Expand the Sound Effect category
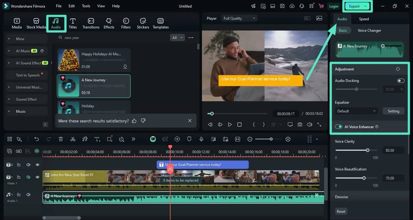The width and height of the screenshot is (413, 220). coord(26,99)
